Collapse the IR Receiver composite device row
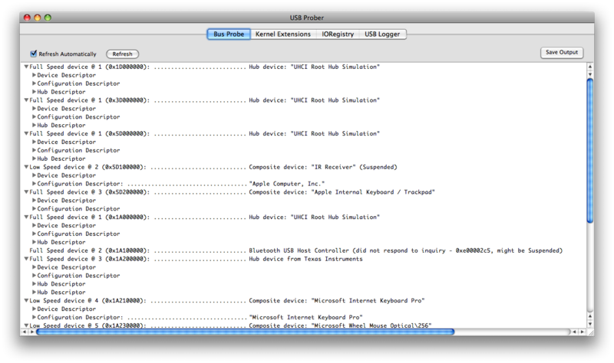 [27, 167]
